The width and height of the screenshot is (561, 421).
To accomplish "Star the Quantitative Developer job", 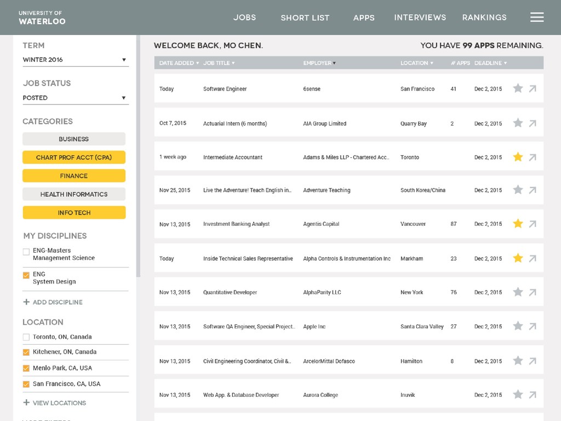I will (518, 292).
